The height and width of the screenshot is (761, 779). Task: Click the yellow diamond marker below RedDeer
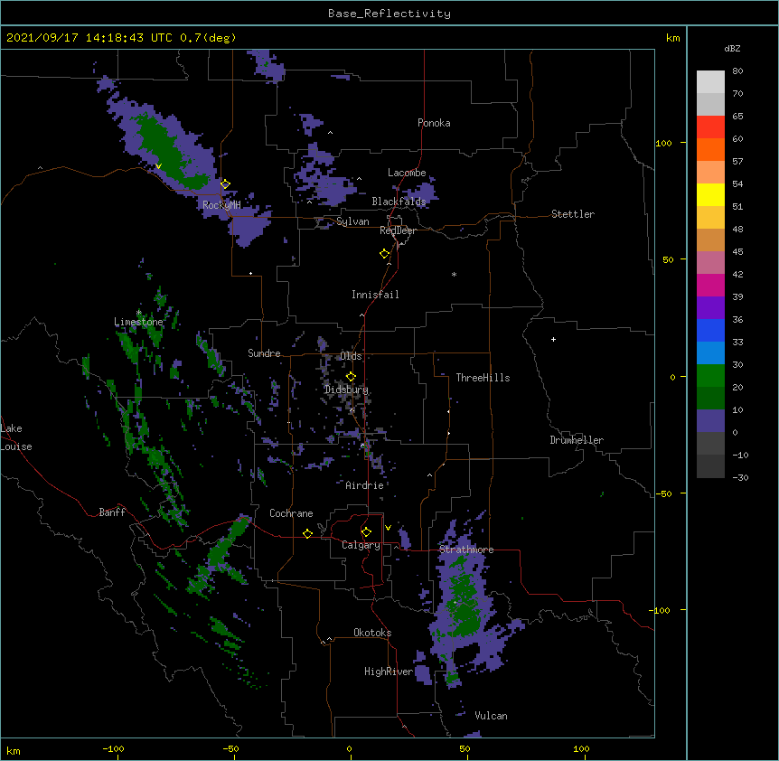[384, 254]
